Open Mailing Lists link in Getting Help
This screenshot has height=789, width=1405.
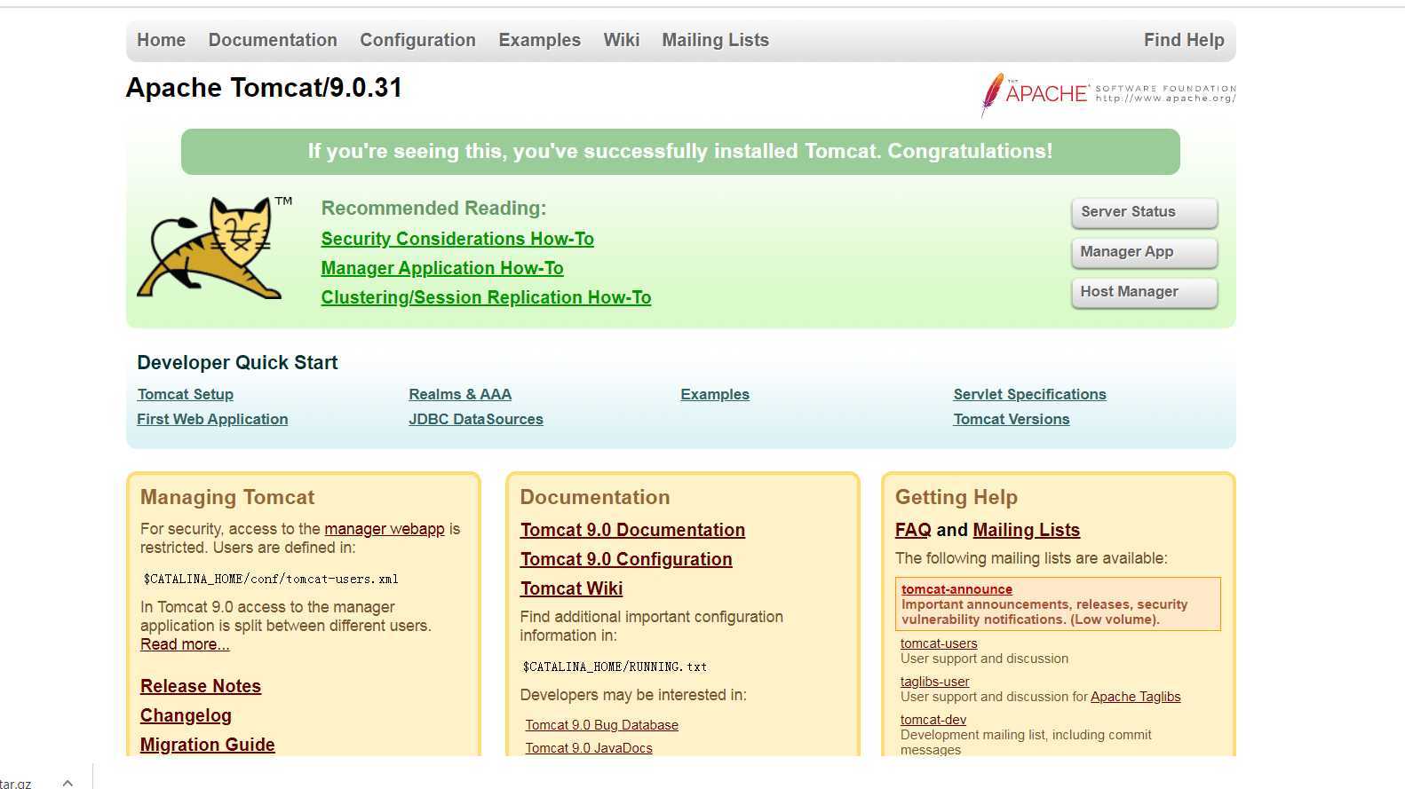(1026, 530)
